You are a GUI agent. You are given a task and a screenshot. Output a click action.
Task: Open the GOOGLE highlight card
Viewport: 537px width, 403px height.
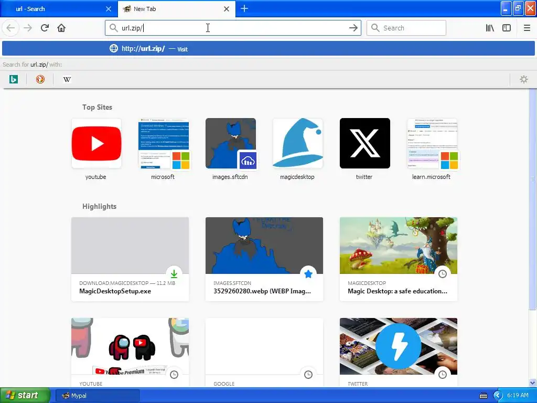pos(264,353)
